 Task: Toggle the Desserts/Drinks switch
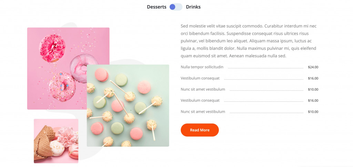click(176, 7)
